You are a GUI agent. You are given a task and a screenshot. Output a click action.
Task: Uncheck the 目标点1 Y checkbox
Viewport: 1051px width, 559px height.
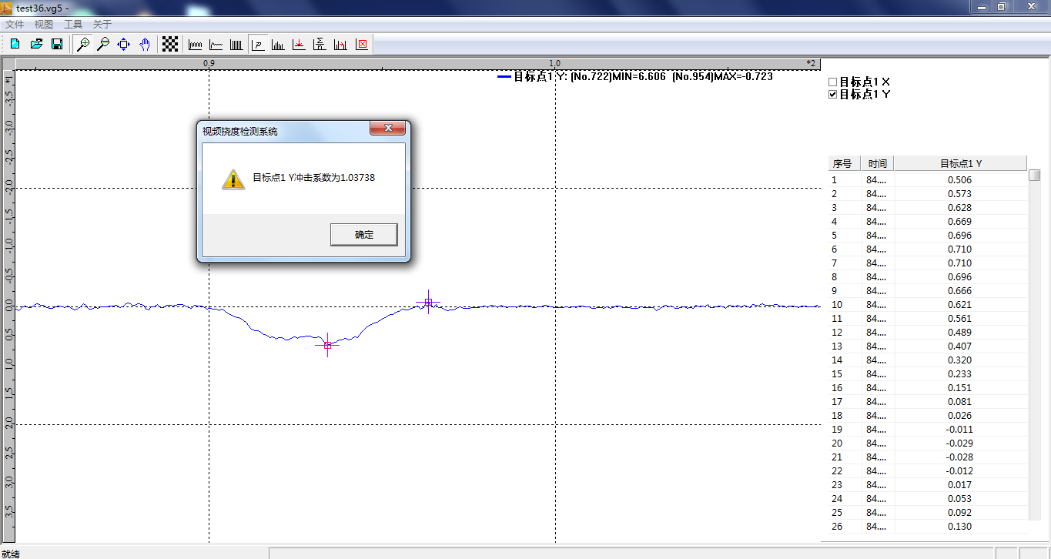tap(832, 95)
